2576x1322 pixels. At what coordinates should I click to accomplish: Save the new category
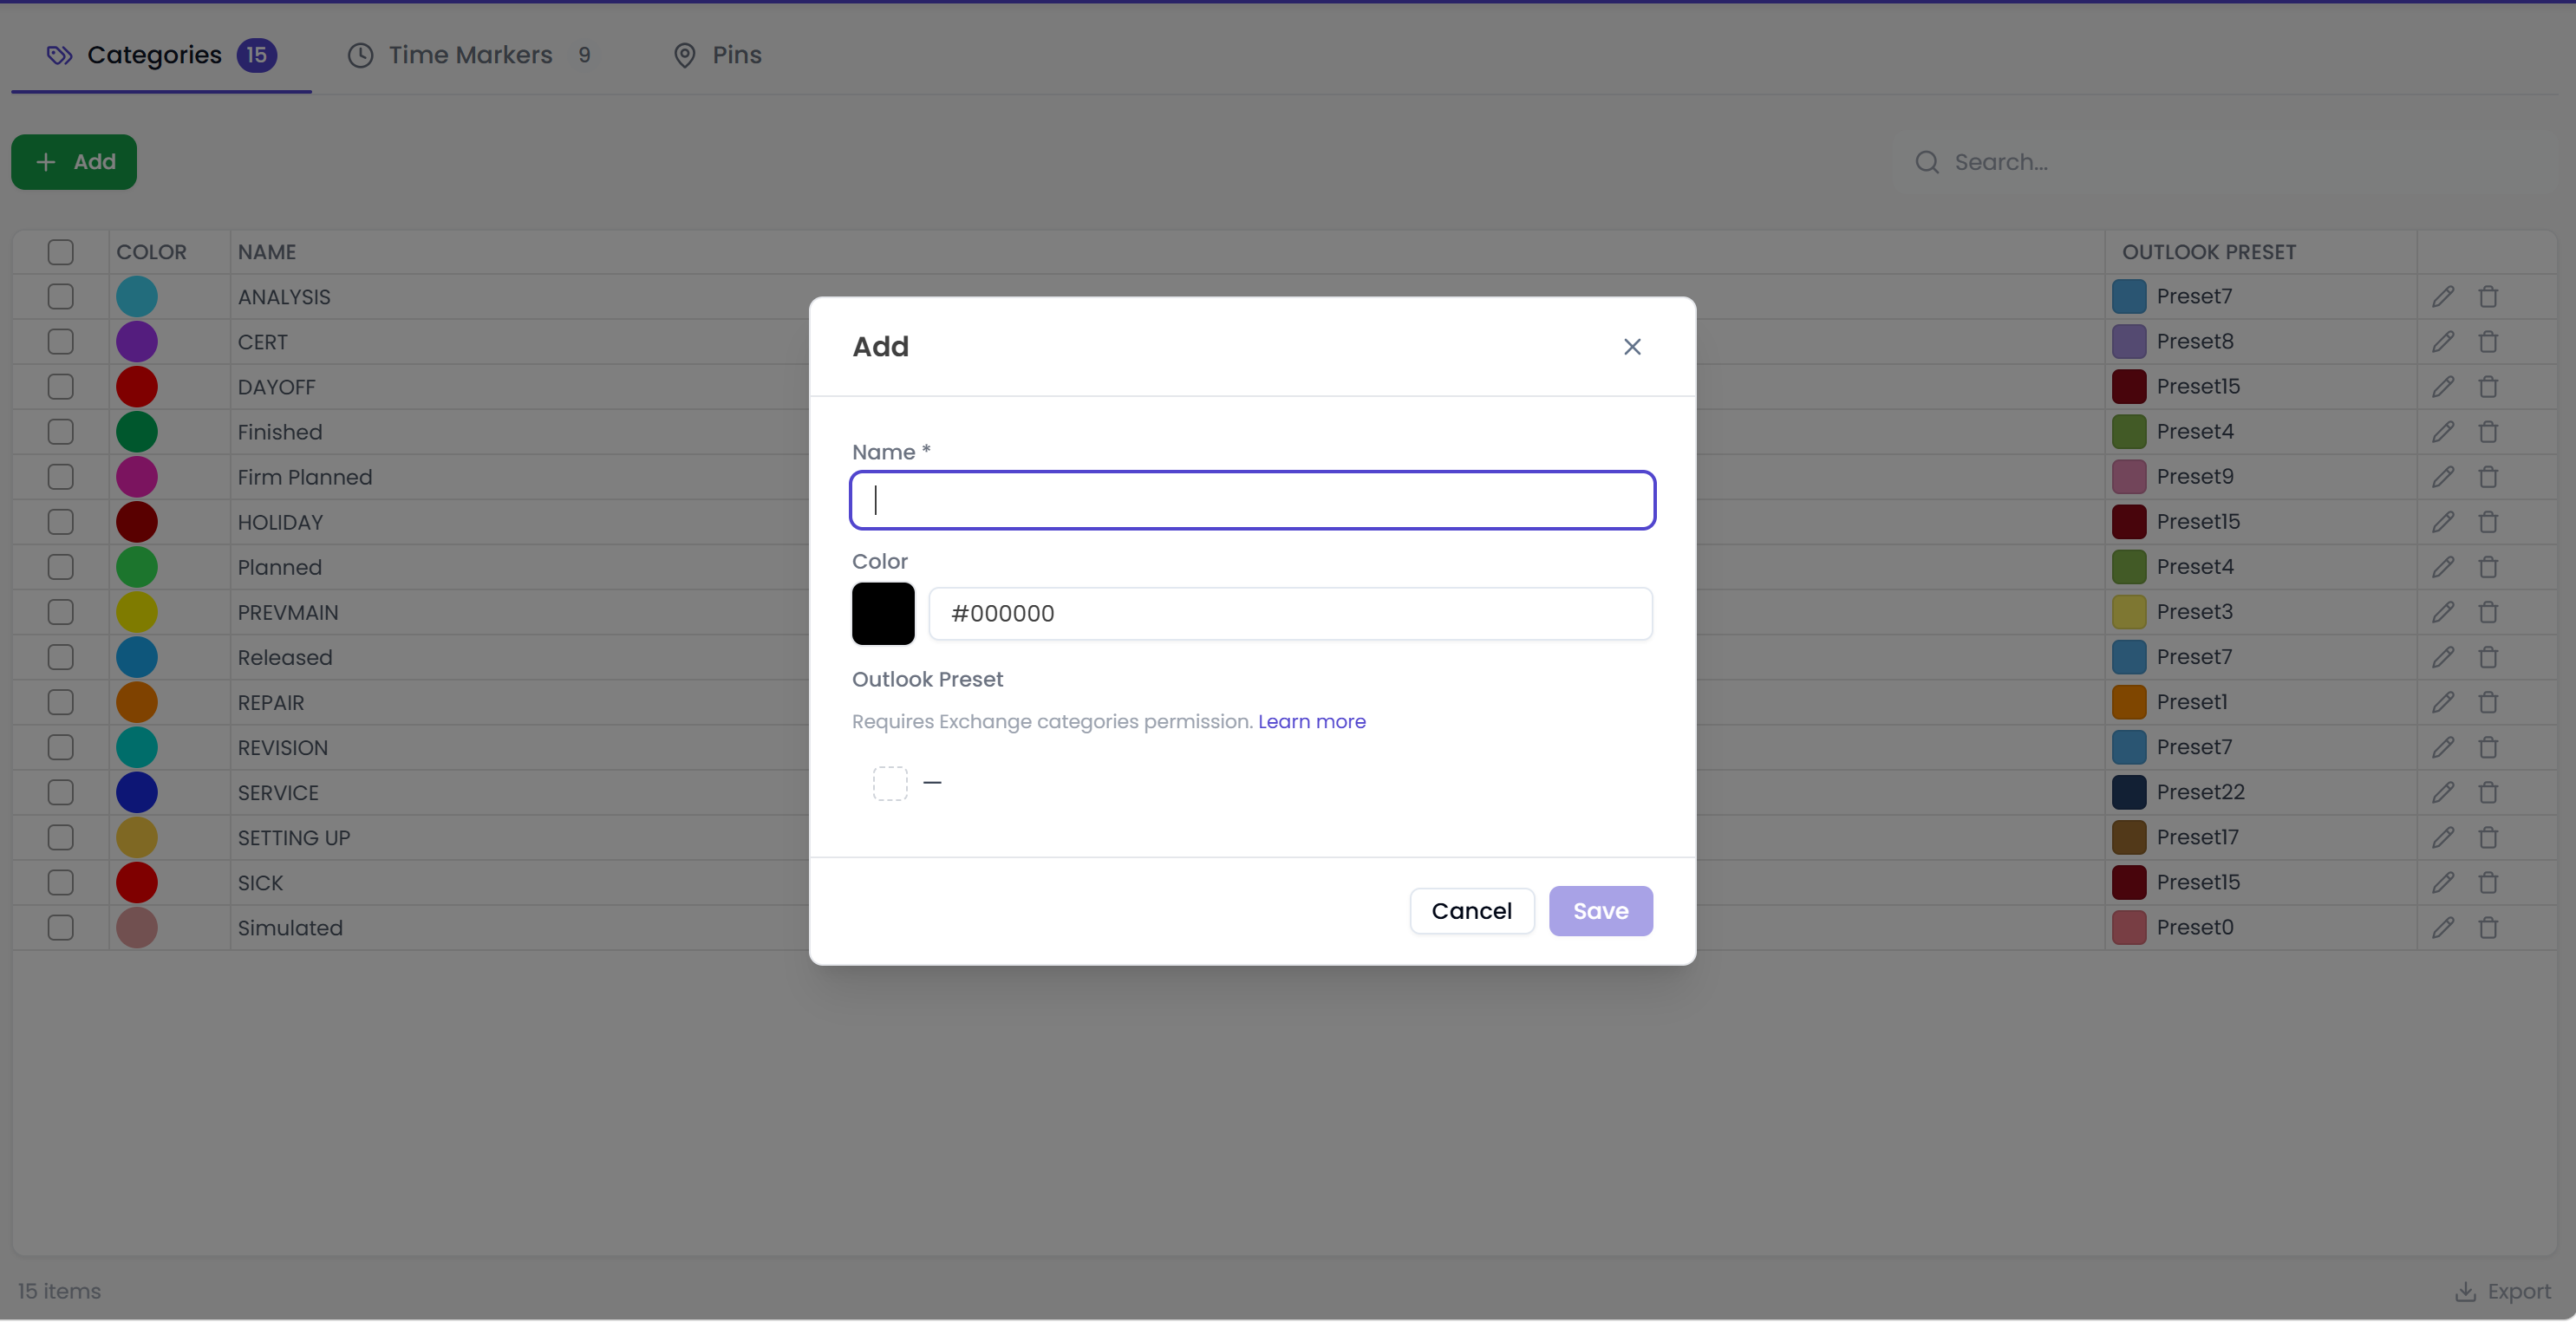pyautogui.click(x=1600, y=911)
